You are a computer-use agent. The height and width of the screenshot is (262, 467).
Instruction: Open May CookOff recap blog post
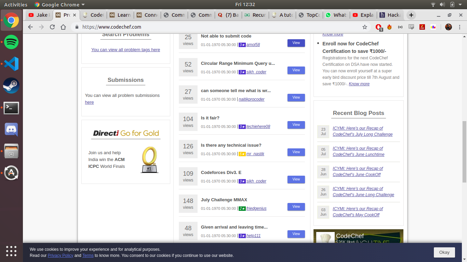[358, 212]
